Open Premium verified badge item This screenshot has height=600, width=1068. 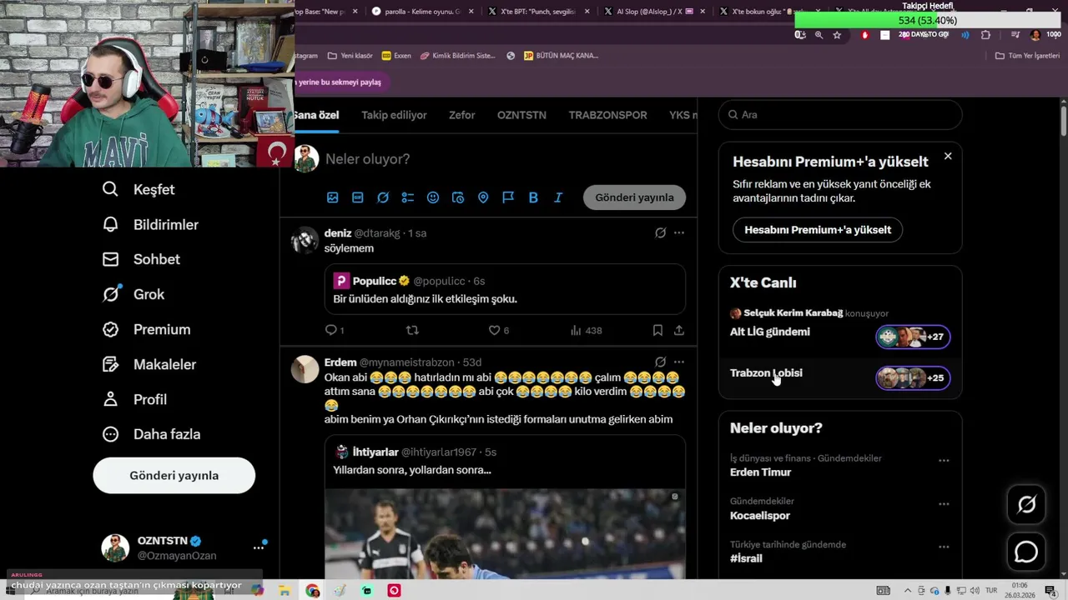[x=146, y=329]
